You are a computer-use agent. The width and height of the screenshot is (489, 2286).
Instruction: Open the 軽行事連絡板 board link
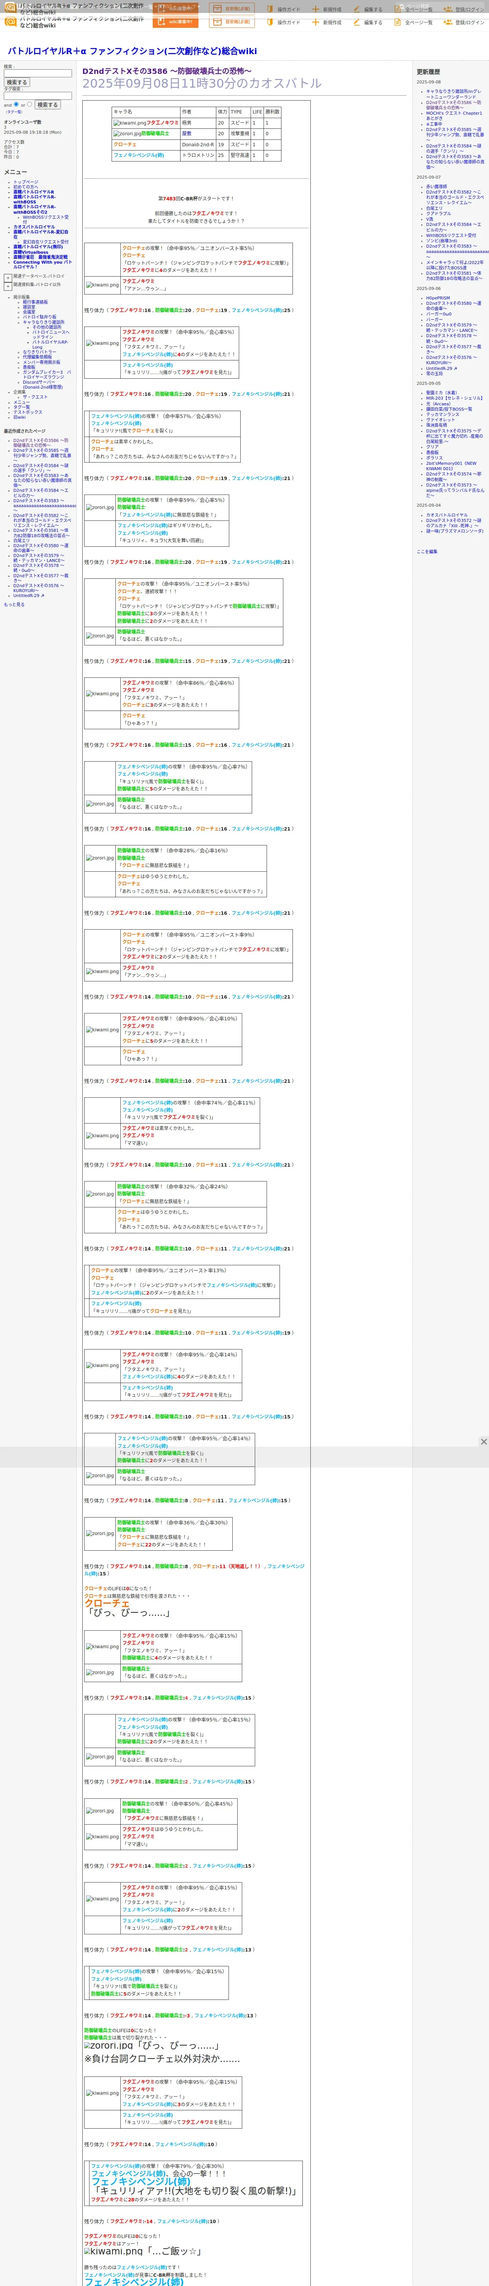point(35,302)
